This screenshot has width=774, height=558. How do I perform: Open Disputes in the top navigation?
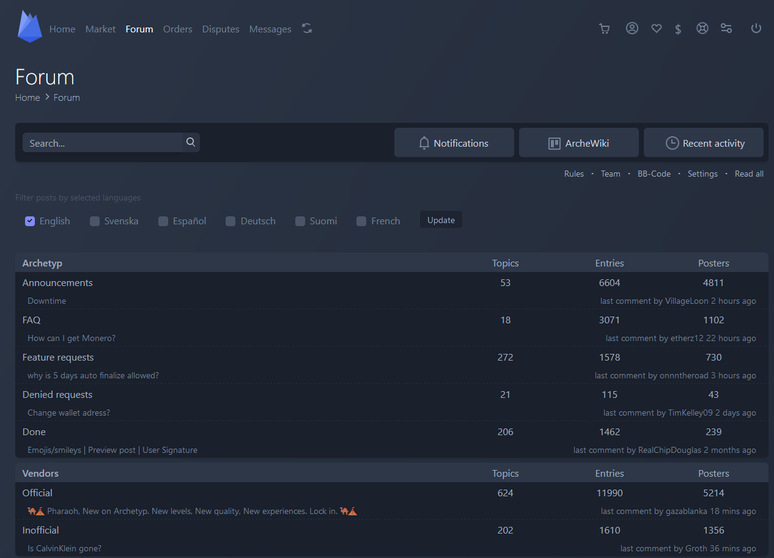(x=221, y=29)
